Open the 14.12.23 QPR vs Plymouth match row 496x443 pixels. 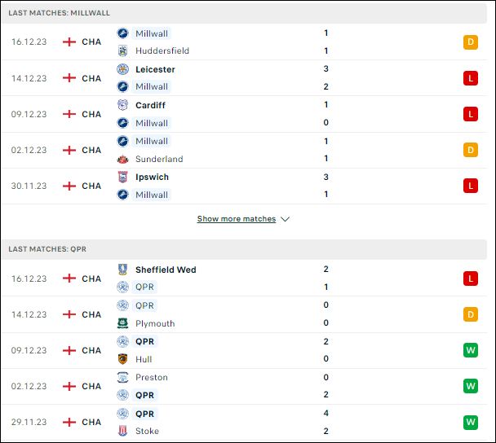pyautogui.click(x=244, y=314)
